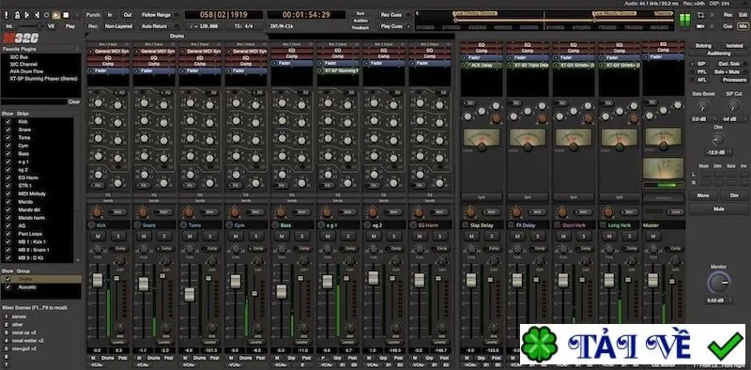751x370 pixels.
Task: Click the SiP Cut knob
Action: point(734,105)
